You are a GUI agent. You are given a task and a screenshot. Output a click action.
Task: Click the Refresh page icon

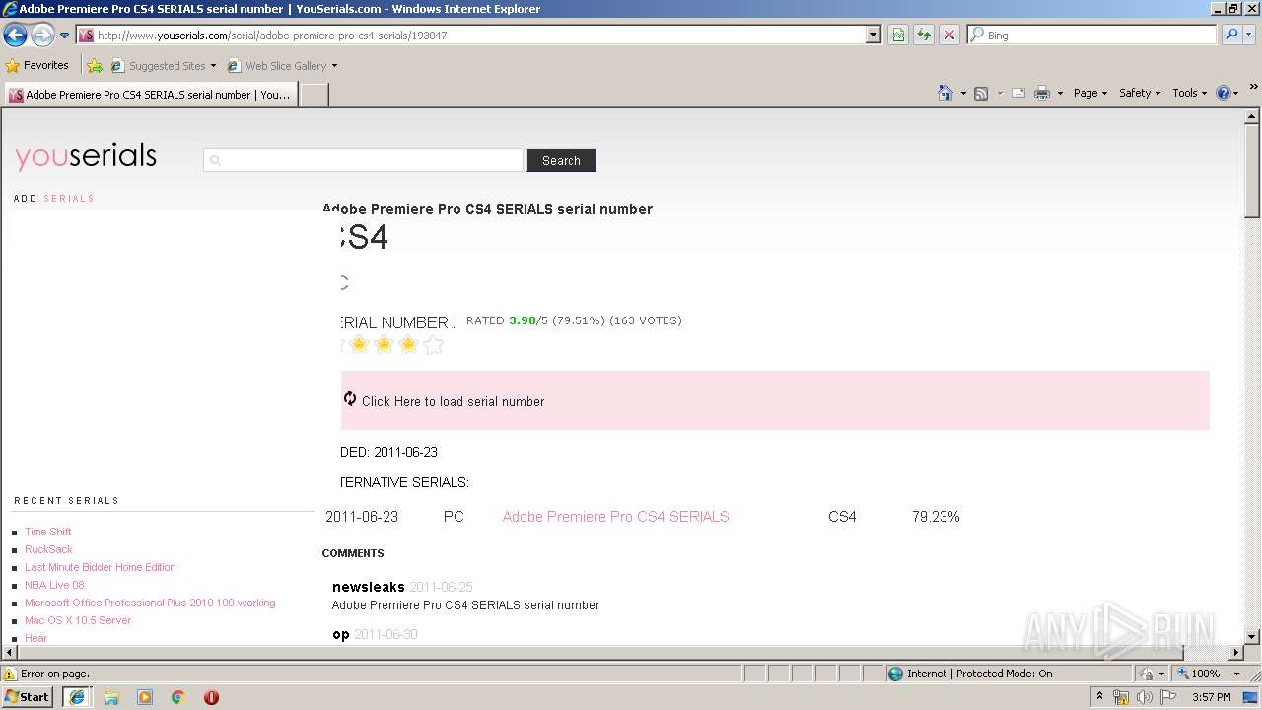[924, 35]
